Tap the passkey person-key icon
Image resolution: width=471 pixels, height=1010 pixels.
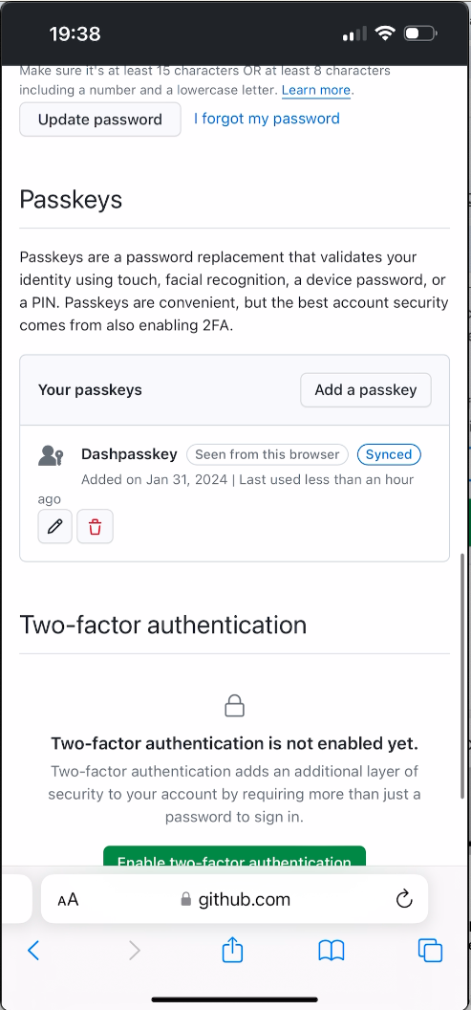[51, 456]
